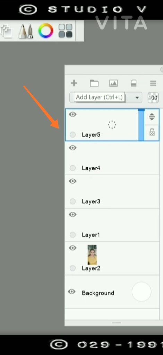Screen dimensions: 163x355
Task: Toggle visibility of Layer3
Action: pyautogui.click(x=72, y=181)
